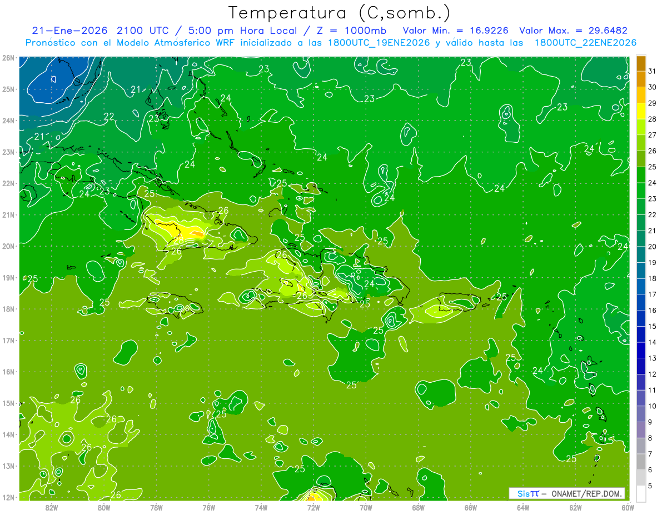Image resolution: width=667 pixels, height=515 pixels.
Task: Select the "1800UTC_22ENE2026" valid-until time text
Action: point(585,43)
